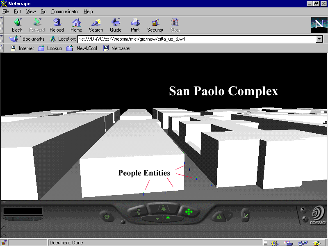Image resolution: width=328 pixels, height=246 pixels.
Task: Click the Forward toolbar button
Action: click(x=37, y=25)
